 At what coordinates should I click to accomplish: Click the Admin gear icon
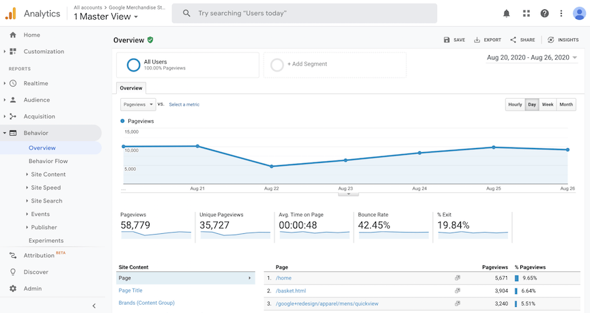pyautogui.click(x=13, y=288)
